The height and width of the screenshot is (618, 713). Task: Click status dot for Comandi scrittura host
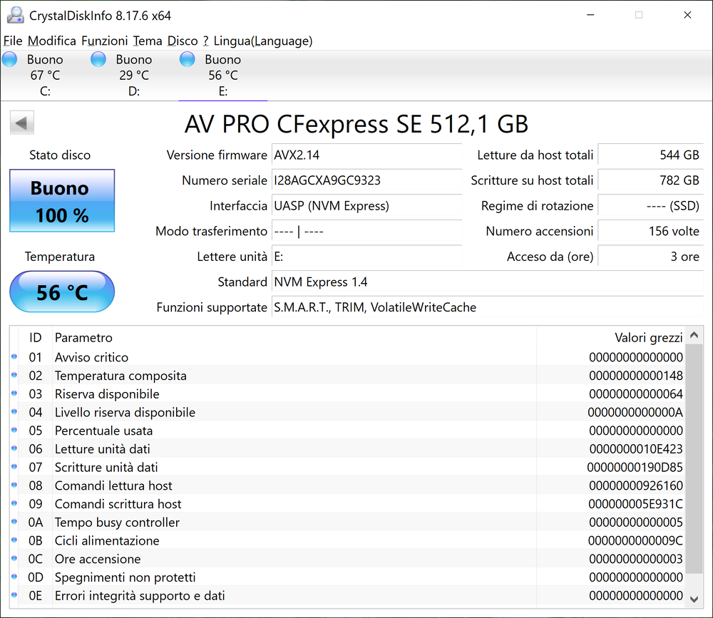pyautogui.click(x=14, y=503)
